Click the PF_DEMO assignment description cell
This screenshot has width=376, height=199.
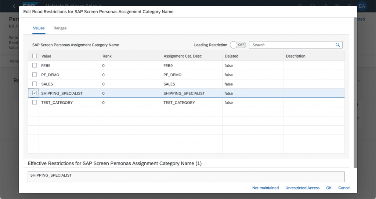(192, 75)
